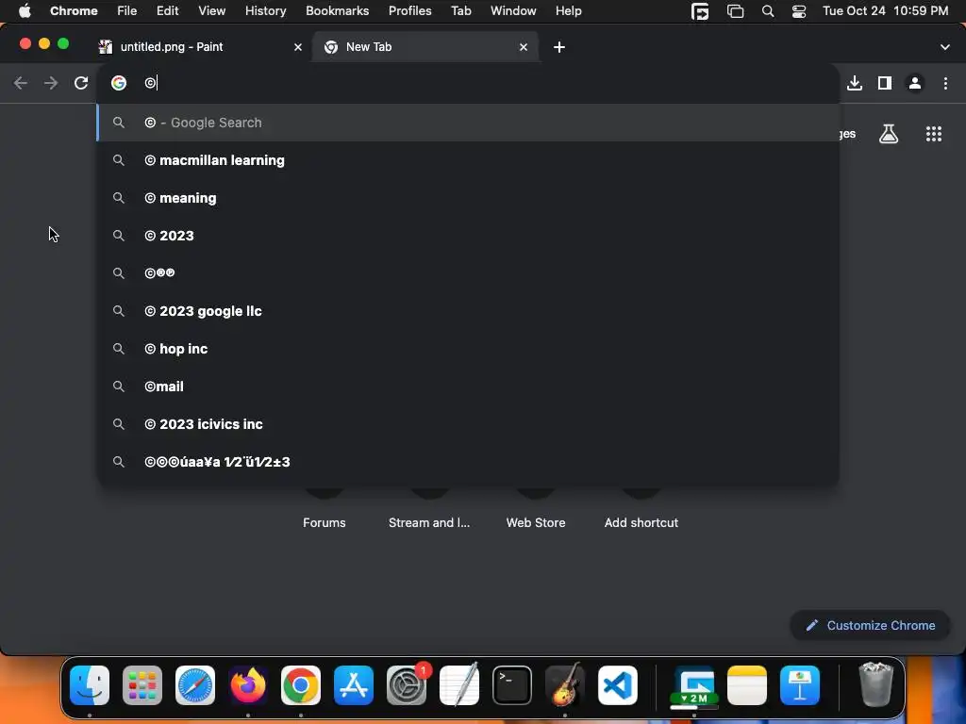The image size is (966, 724).
Task: Click the Google icon in address bar
Action: click(x=118, y=83)
